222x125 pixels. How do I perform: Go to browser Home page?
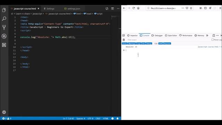coord(138,8)
